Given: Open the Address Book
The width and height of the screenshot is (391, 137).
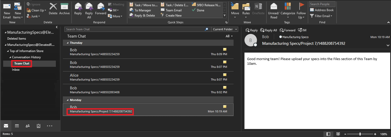Looking at the screenshot, I should pyautogui.click(x=322, y=10).
